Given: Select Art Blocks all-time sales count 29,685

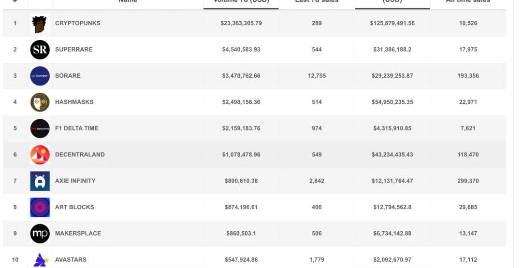Looking at the screenshot, I should click(468, 207).
